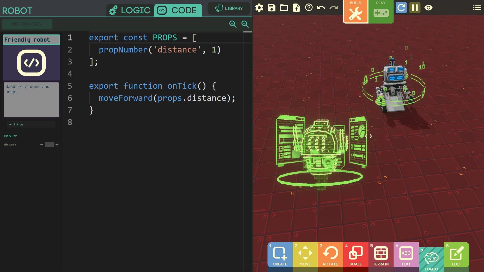Image resolution: width=484 pixels, height=272 pixels.
Task: Open the folder load icon
Action: 284,8
